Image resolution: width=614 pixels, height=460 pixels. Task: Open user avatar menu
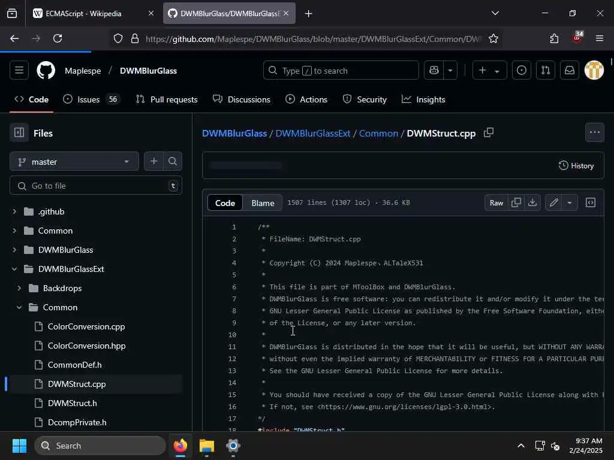(594, 71)
